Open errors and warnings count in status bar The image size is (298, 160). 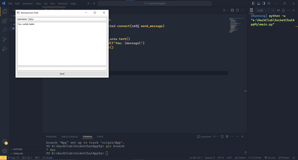(27, 158)
